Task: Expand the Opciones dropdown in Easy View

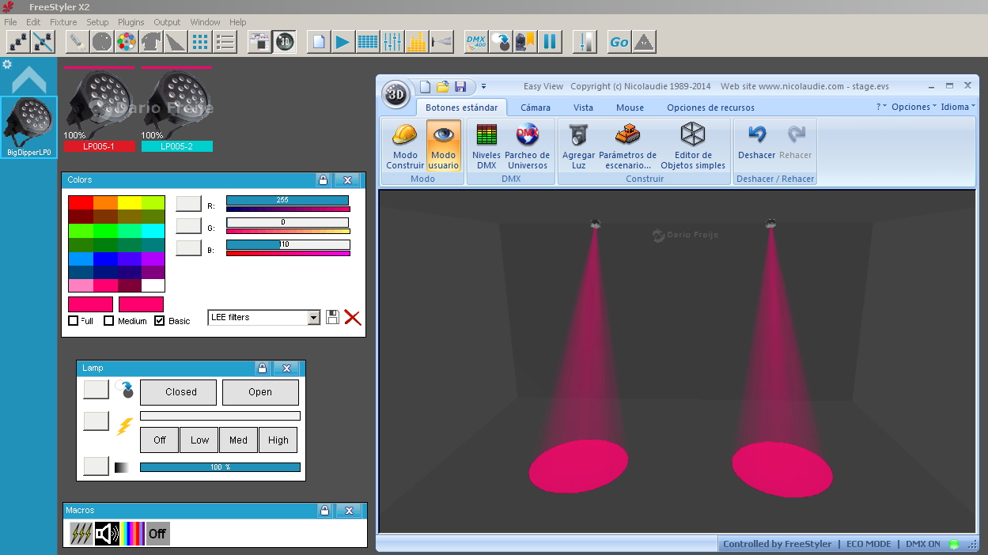Action: point(914,107)
